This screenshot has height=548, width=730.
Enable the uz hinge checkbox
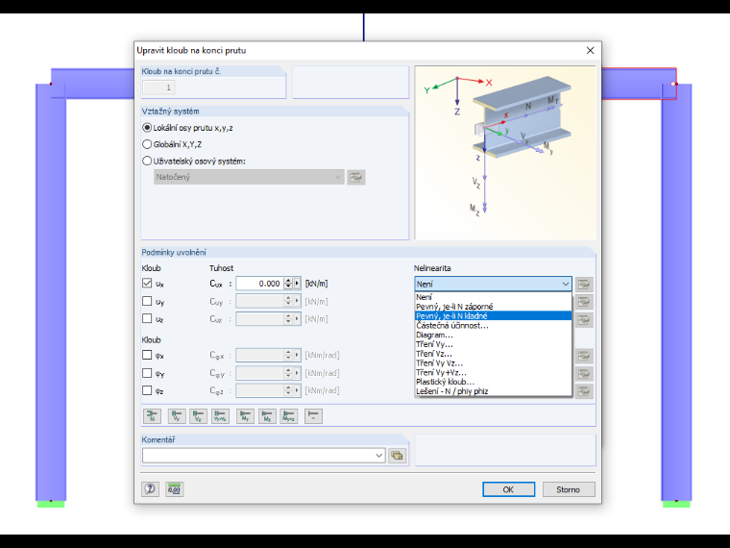pos(147,318)
